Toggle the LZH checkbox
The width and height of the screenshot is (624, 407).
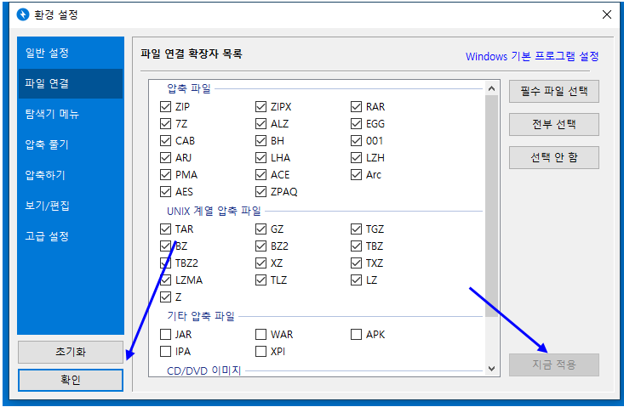(x=356, y=158)
